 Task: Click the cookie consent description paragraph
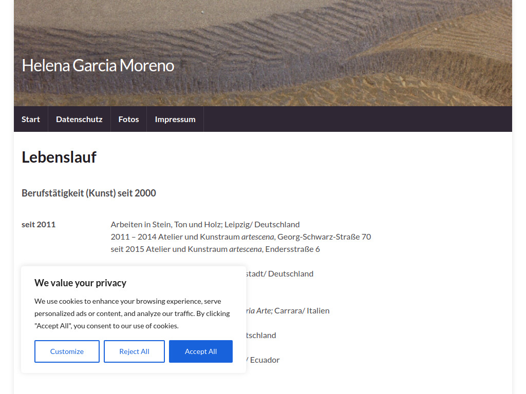(132, 313)
